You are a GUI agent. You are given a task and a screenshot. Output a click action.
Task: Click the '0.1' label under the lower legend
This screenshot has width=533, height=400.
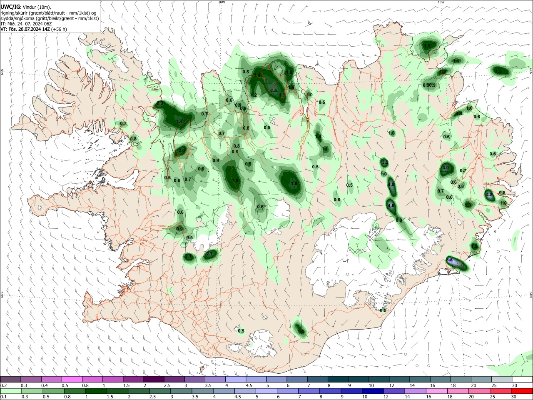coord(4,397)
